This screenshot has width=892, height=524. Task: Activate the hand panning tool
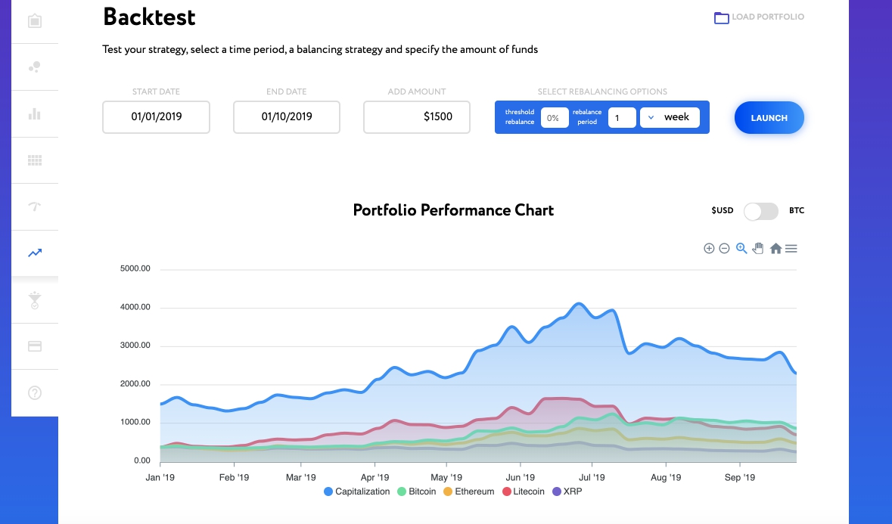coord(758,248)
